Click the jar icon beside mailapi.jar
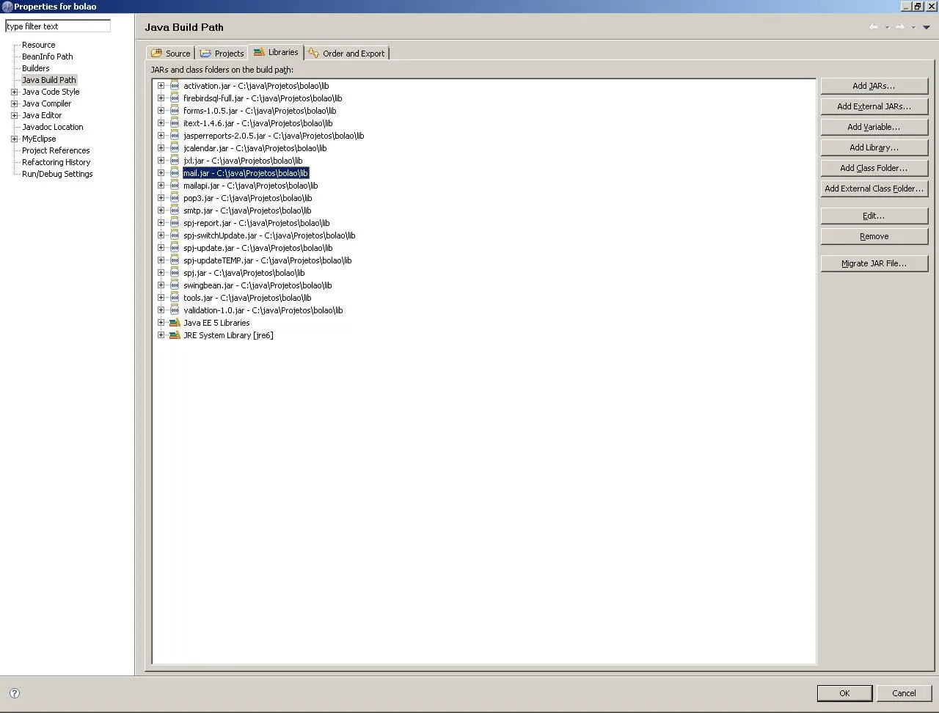Viewport: 939px width, 713px height. [175, 186]
